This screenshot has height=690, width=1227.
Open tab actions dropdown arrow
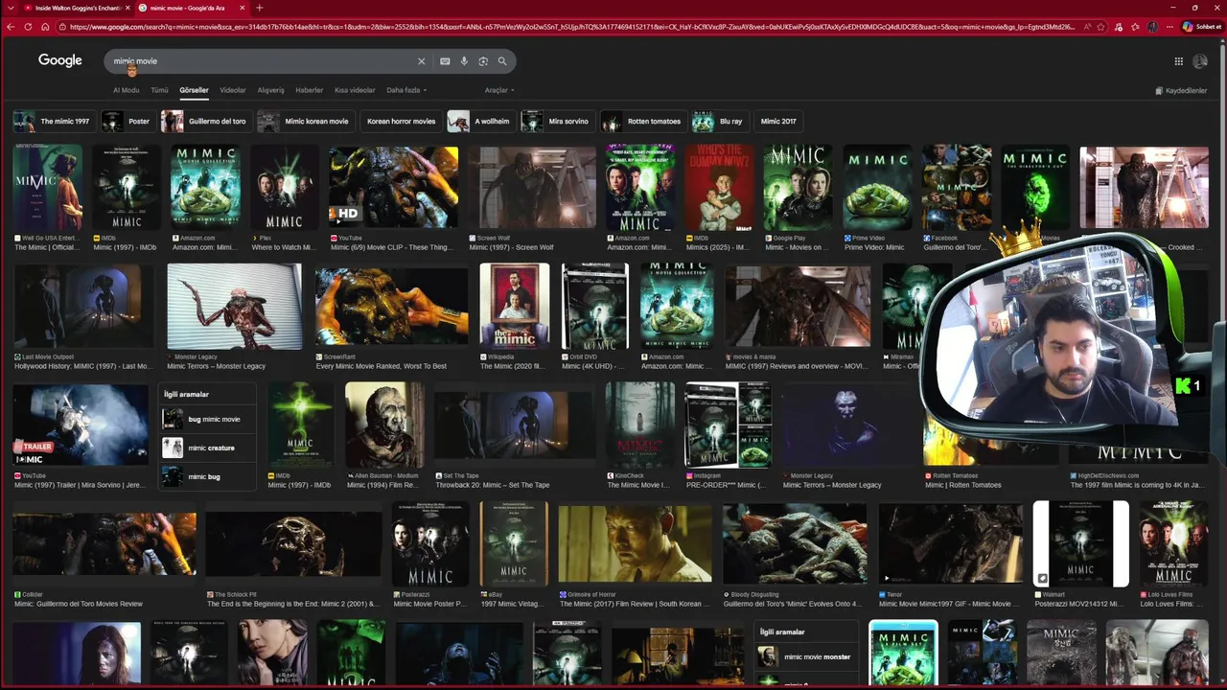[x=9, y=8]
